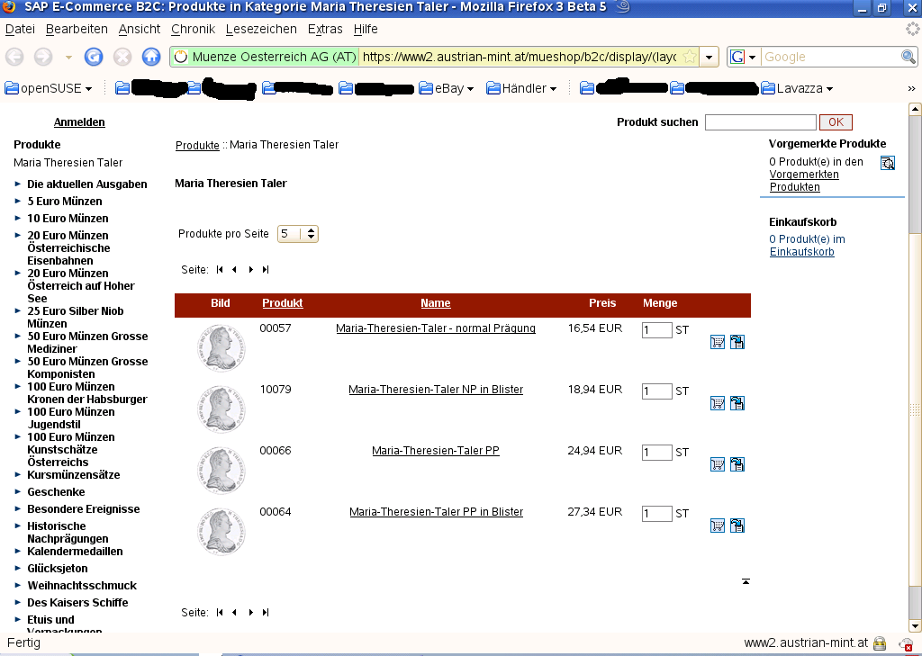This screenshot has height=656, width=922.
Task: Jump to last page in bottom pager
Action: point(266,613)
